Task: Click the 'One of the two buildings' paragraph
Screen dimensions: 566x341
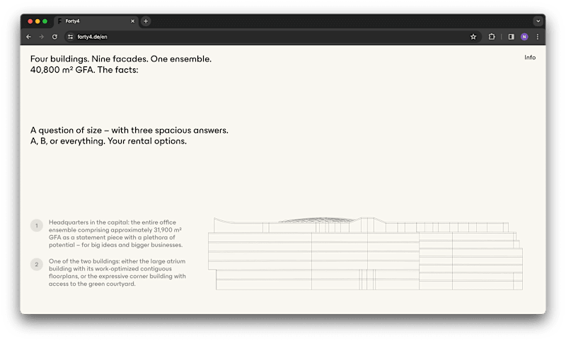Action: (117, 273)
